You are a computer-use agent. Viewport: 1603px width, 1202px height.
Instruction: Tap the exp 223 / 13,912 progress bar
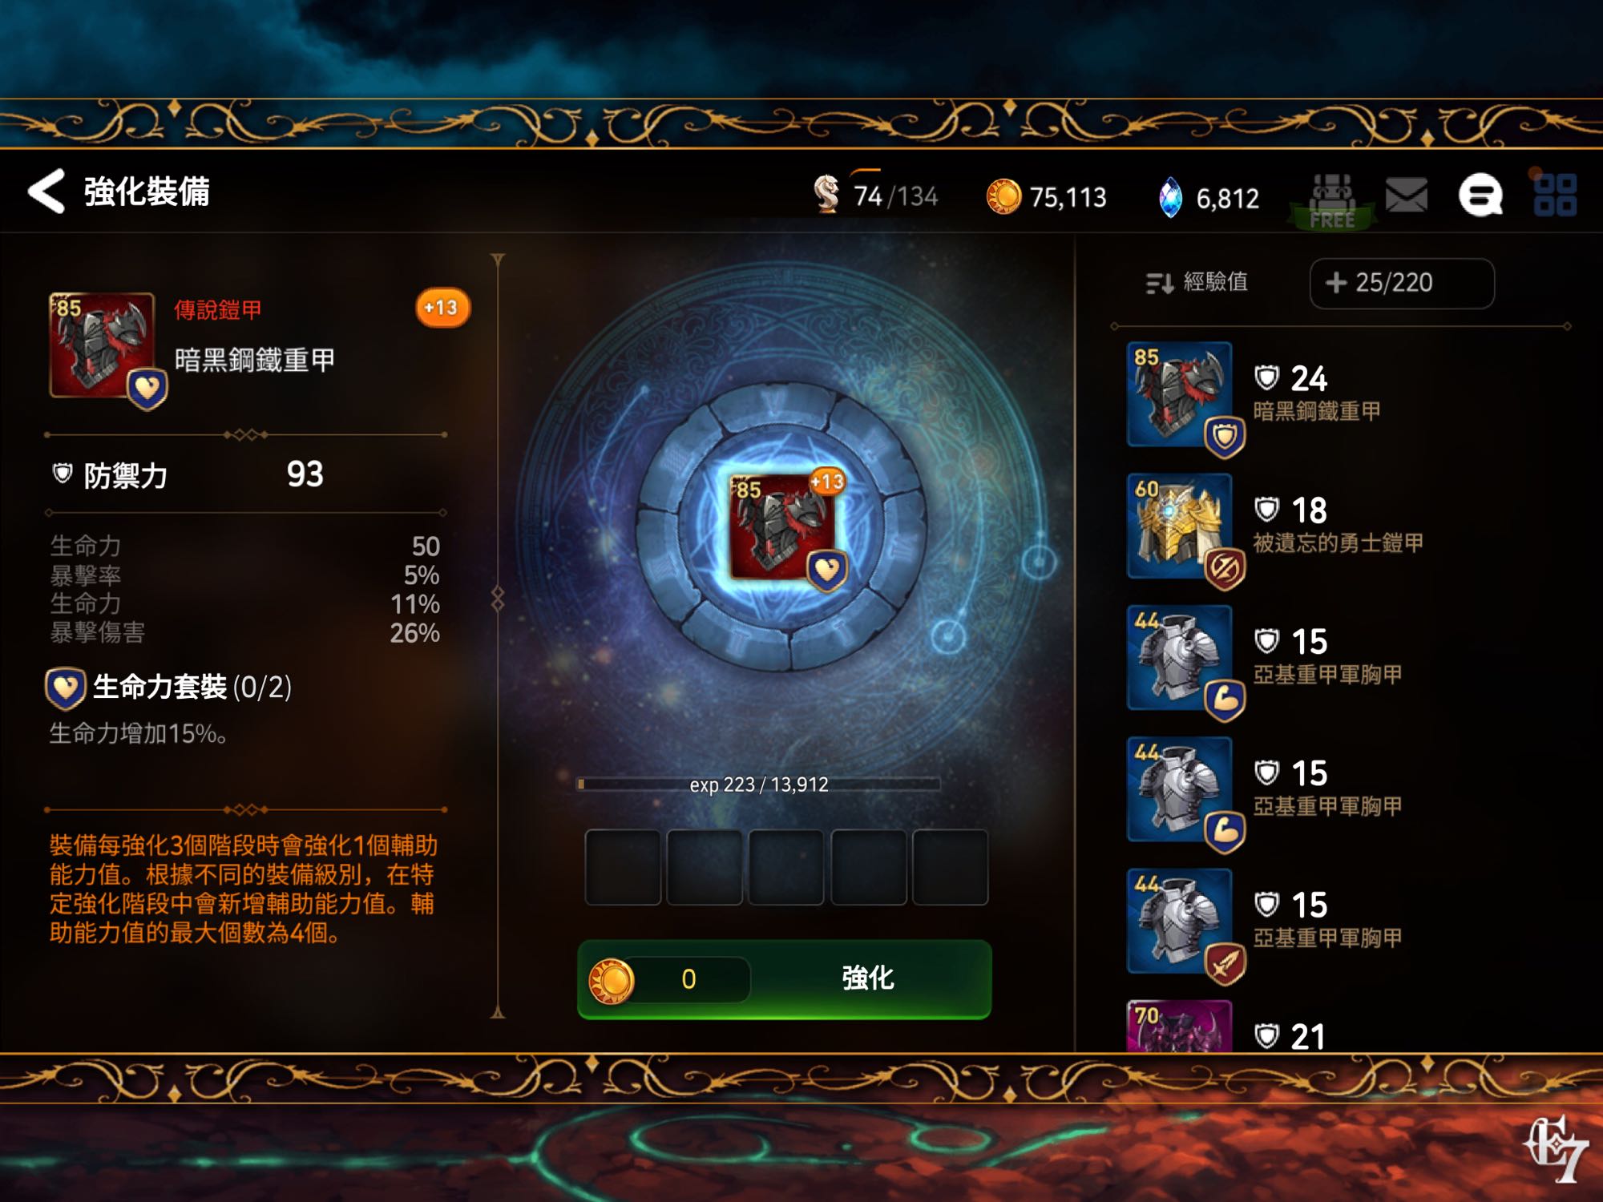pos(758,784)
